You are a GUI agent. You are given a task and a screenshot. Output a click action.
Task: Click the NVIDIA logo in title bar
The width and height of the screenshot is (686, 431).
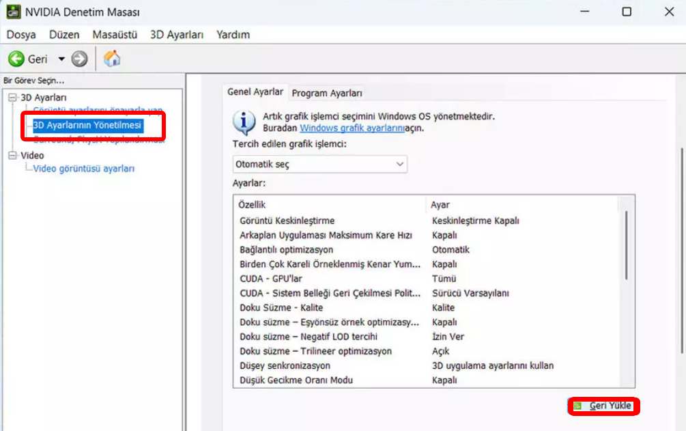point(13,12)
